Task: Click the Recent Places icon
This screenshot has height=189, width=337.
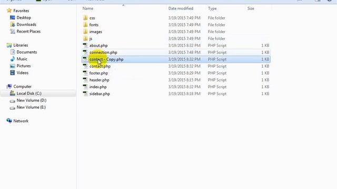Action: coord(13,31)
